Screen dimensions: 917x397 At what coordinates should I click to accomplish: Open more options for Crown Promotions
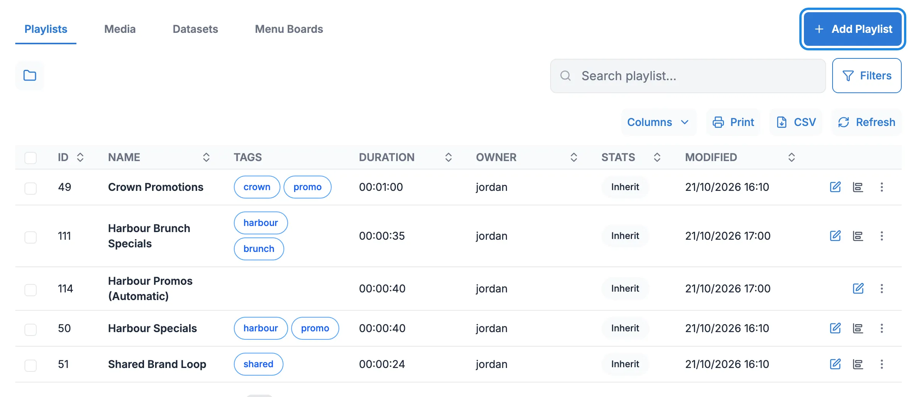coord(882,187)
